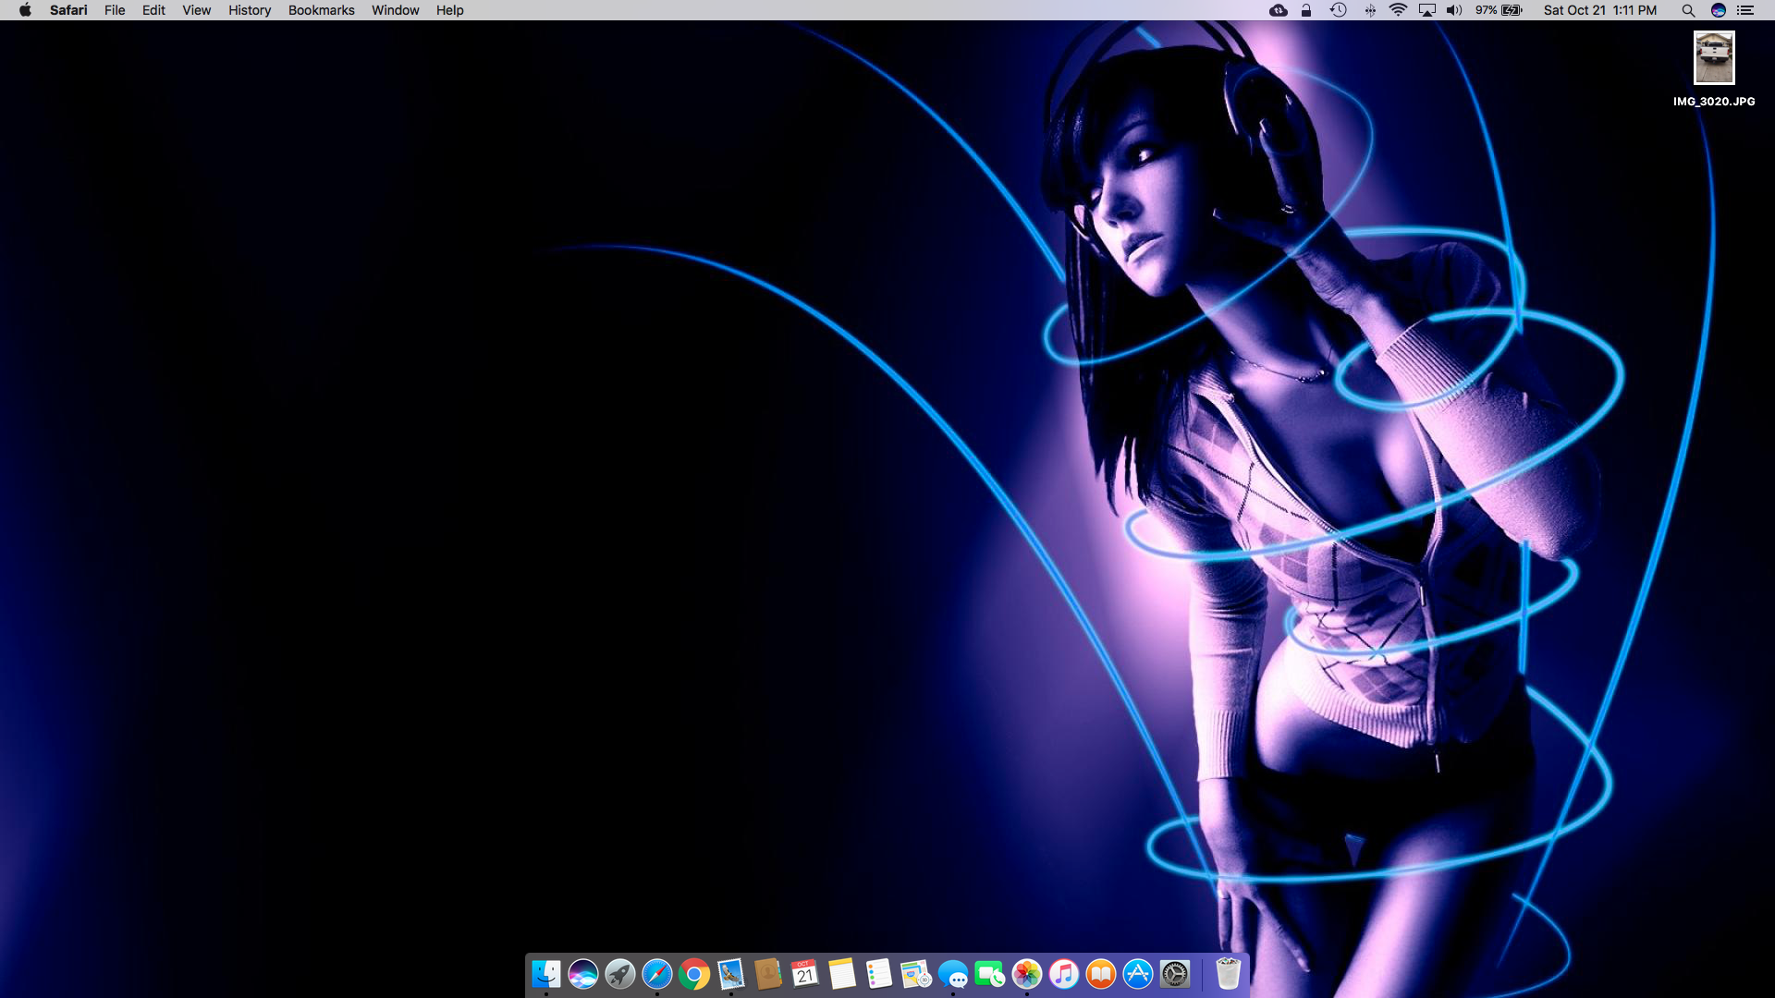
Task: Open the History menu
Action: (250, 10)
